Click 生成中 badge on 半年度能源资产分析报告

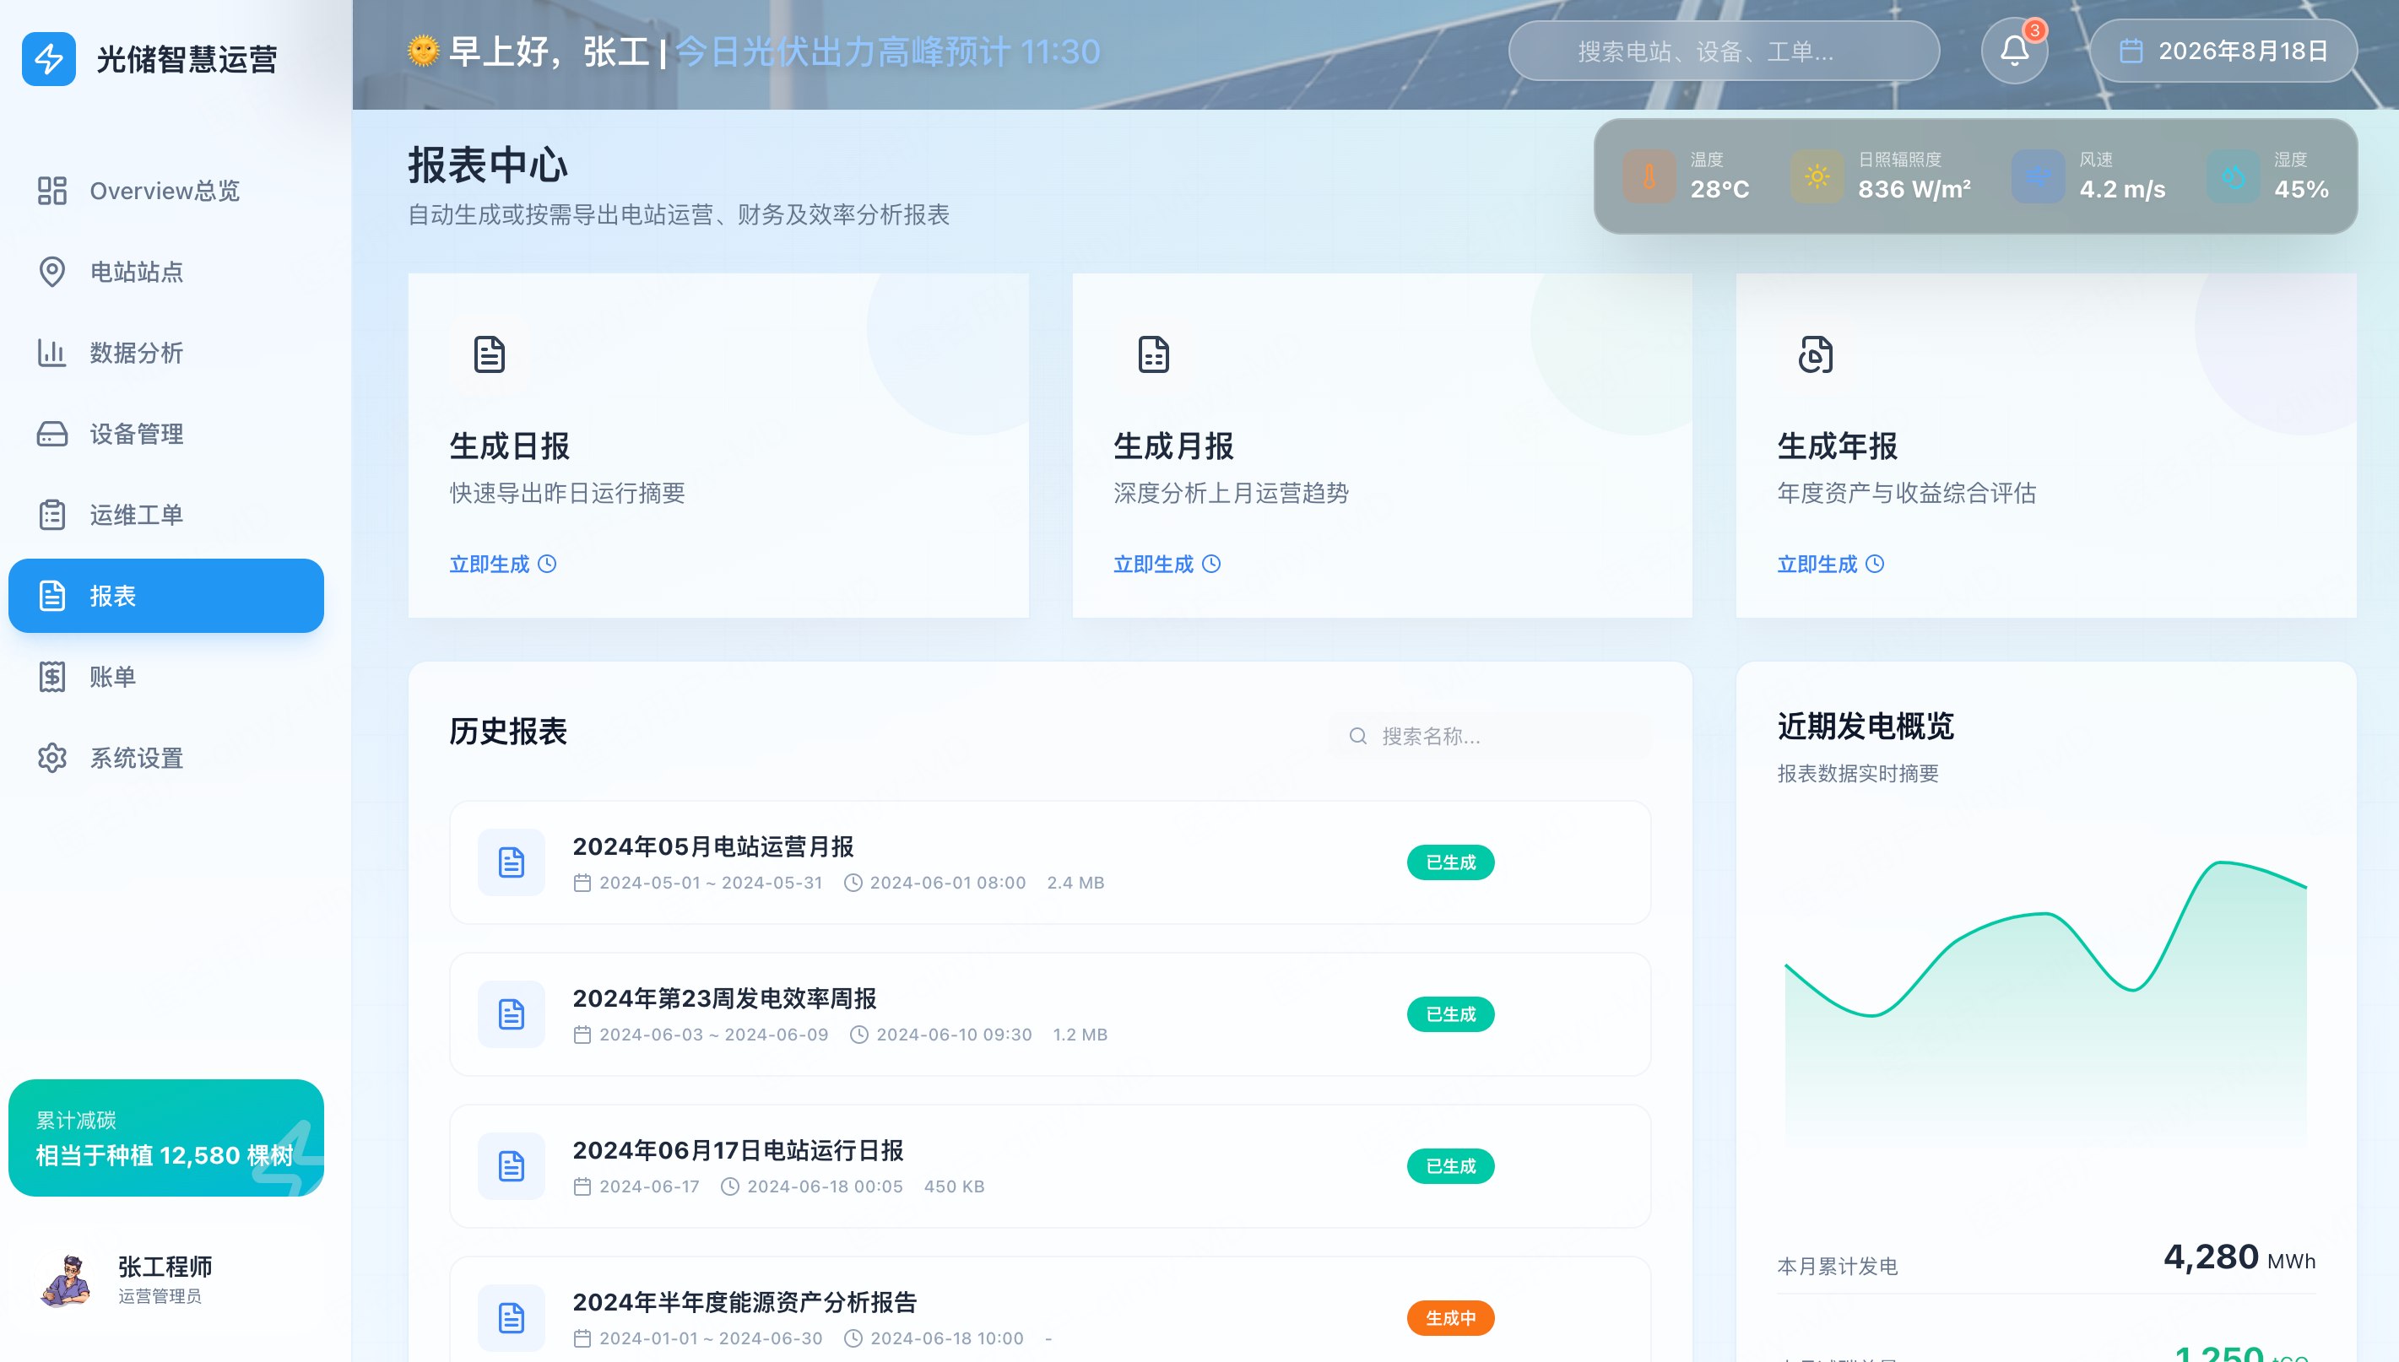1450,1318
